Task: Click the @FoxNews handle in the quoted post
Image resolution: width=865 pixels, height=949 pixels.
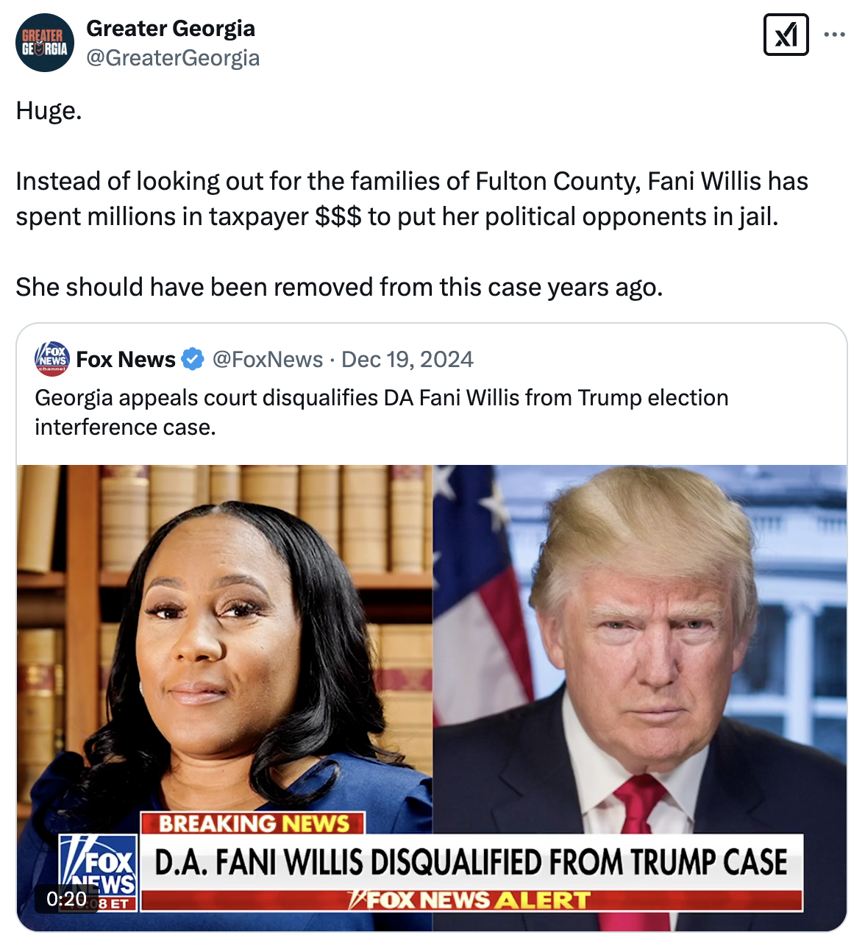Action: (x=268, y=359)
